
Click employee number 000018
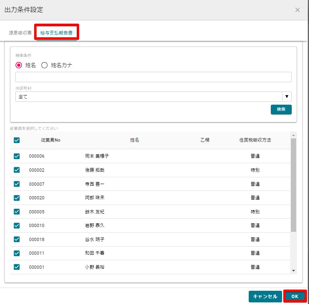(x=37, y=239)
